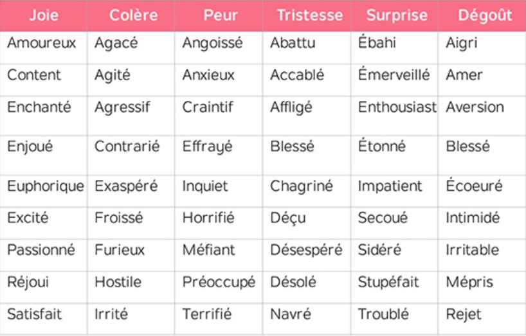Click the Stupéfait cell
Image resolution: width=526 pixels, height=336 pixels.
tap(388, 282)
